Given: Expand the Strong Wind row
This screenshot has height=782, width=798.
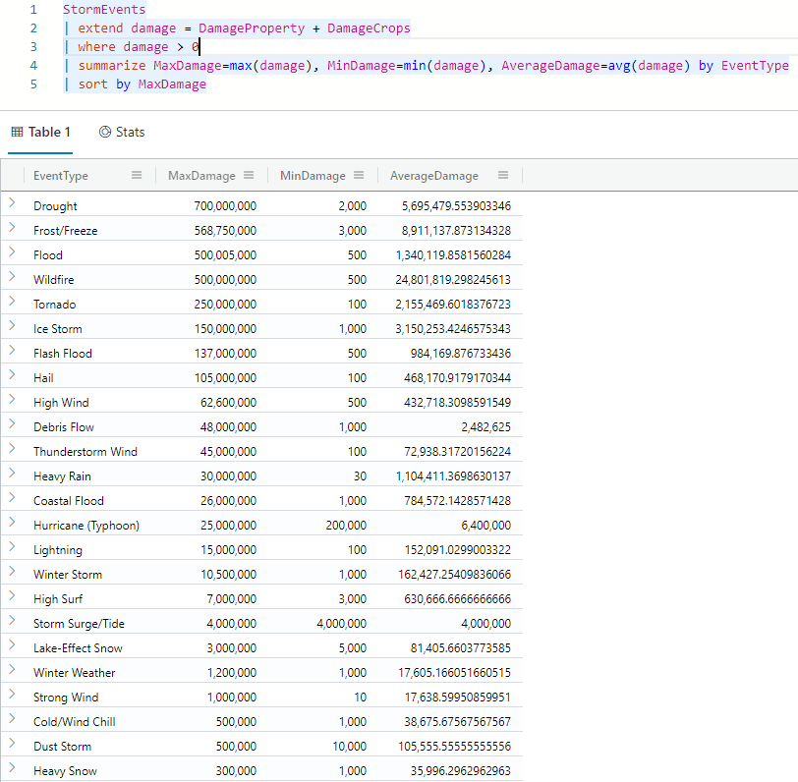Looking at the screenshot, I should [12, 694].
